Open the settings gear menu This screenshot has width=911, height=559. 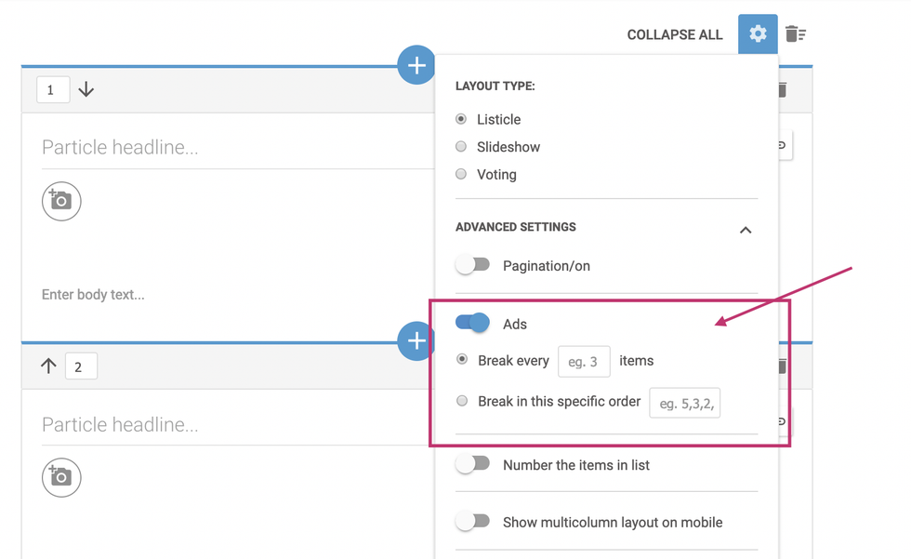point(758,34)
